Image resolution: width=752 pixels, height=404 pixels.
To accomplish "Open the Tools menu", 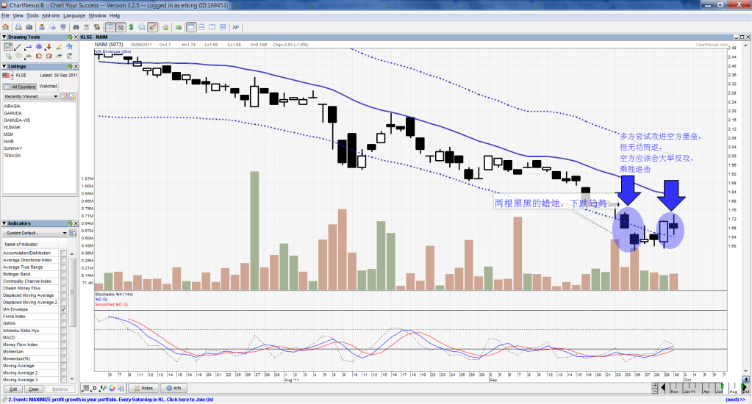I will point(32,15).
